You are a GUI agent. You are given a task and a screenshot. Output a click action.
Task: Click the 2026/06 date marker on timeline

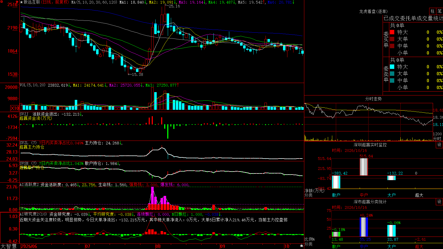click(x=29, y=246)
